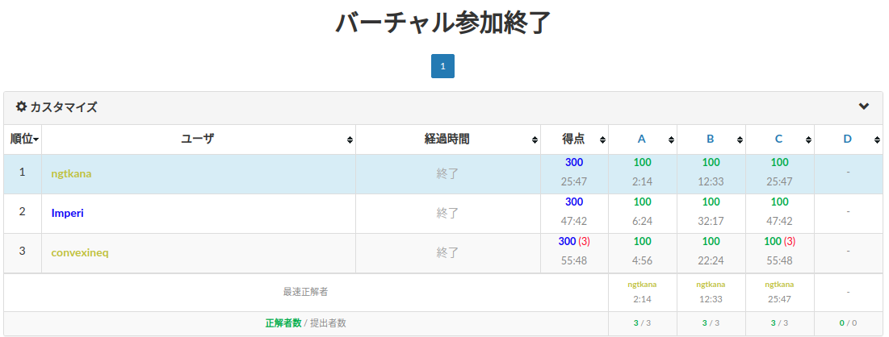This screenshot has width=889, height=337.
Task: Click the sort arrows in ユーザ column
Action: point(350,140)
